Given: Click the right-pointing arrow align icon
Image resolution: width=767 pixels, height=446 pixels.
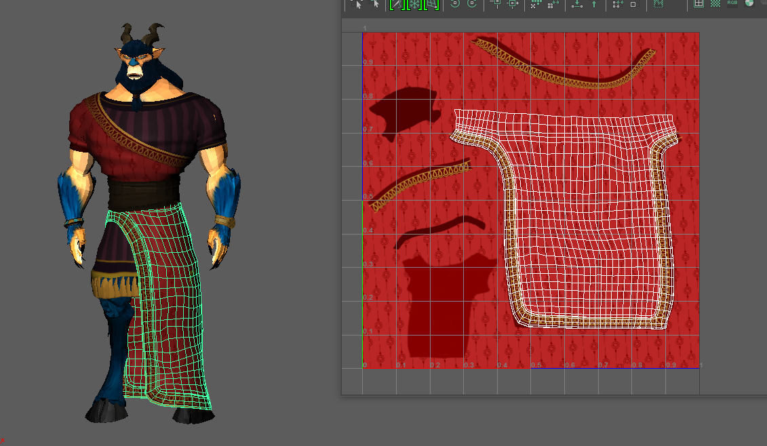Looking at the screenshot, I should click(x=513, y=4).
